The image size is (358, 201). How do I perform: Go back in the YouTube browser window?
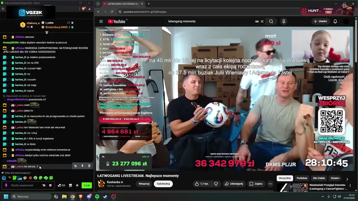pyautogui.click(x=98, y=12)
